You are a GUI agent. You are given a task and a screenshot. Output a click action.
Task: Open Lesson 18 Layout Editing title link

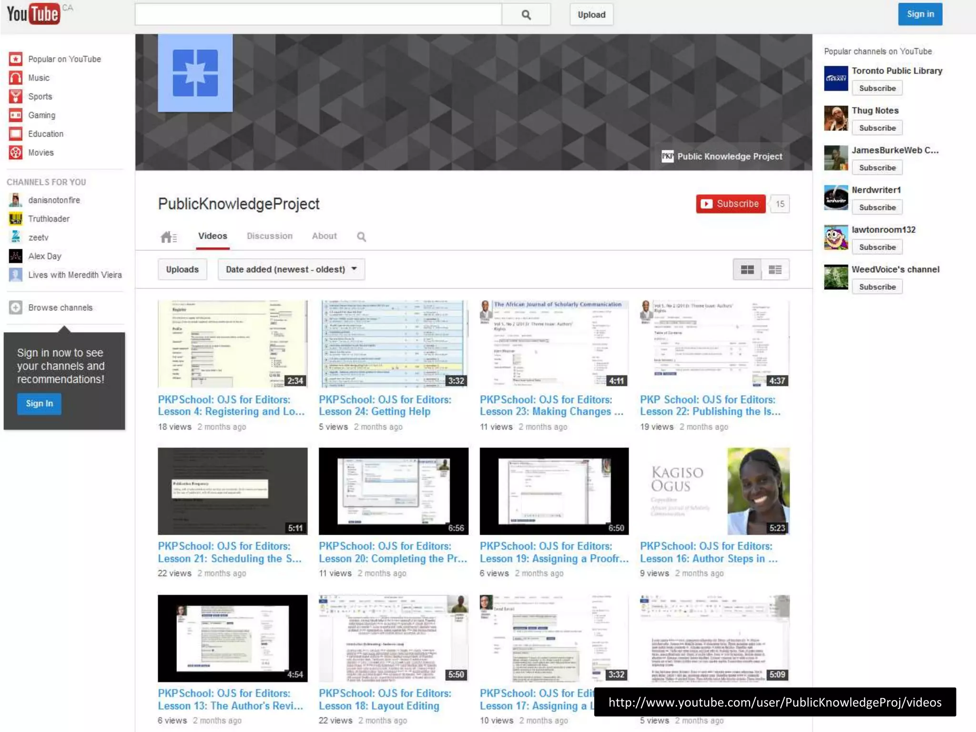[x=385, y=700]
